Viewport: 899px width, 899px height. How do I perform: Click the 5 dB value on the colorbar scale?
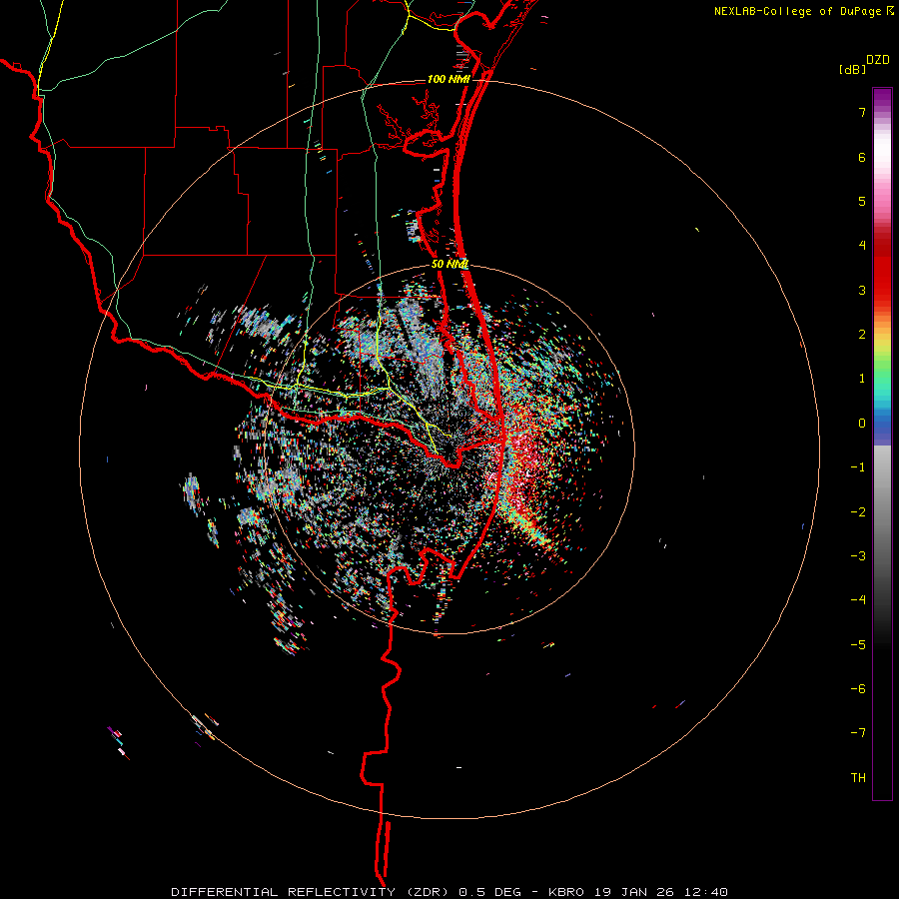[x=862, y=201]
